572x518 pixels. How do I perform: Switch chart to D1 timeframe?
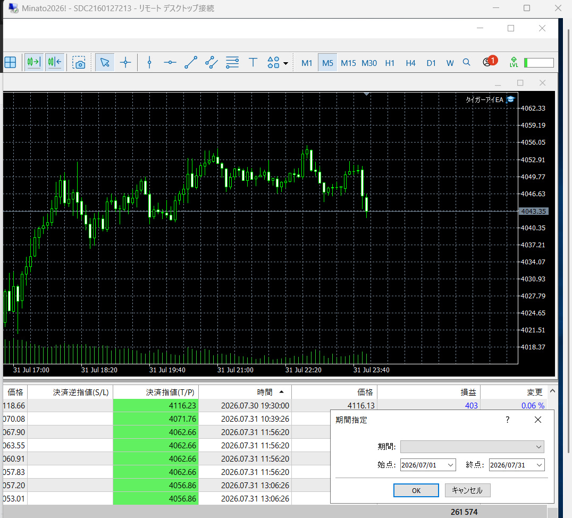[x=431, y=63]
